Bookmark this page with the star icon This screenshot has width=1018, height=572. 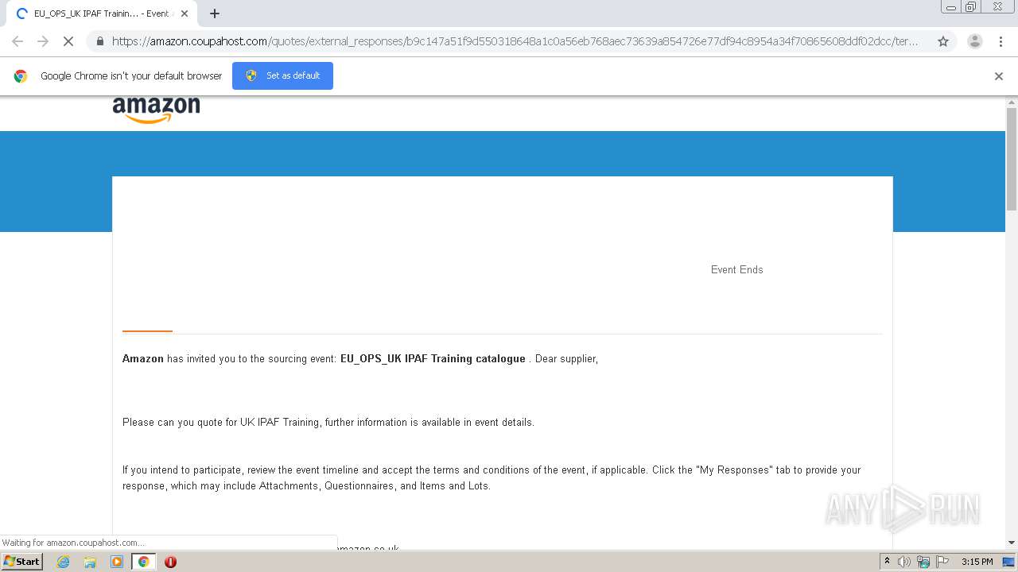tap(943, 41)
